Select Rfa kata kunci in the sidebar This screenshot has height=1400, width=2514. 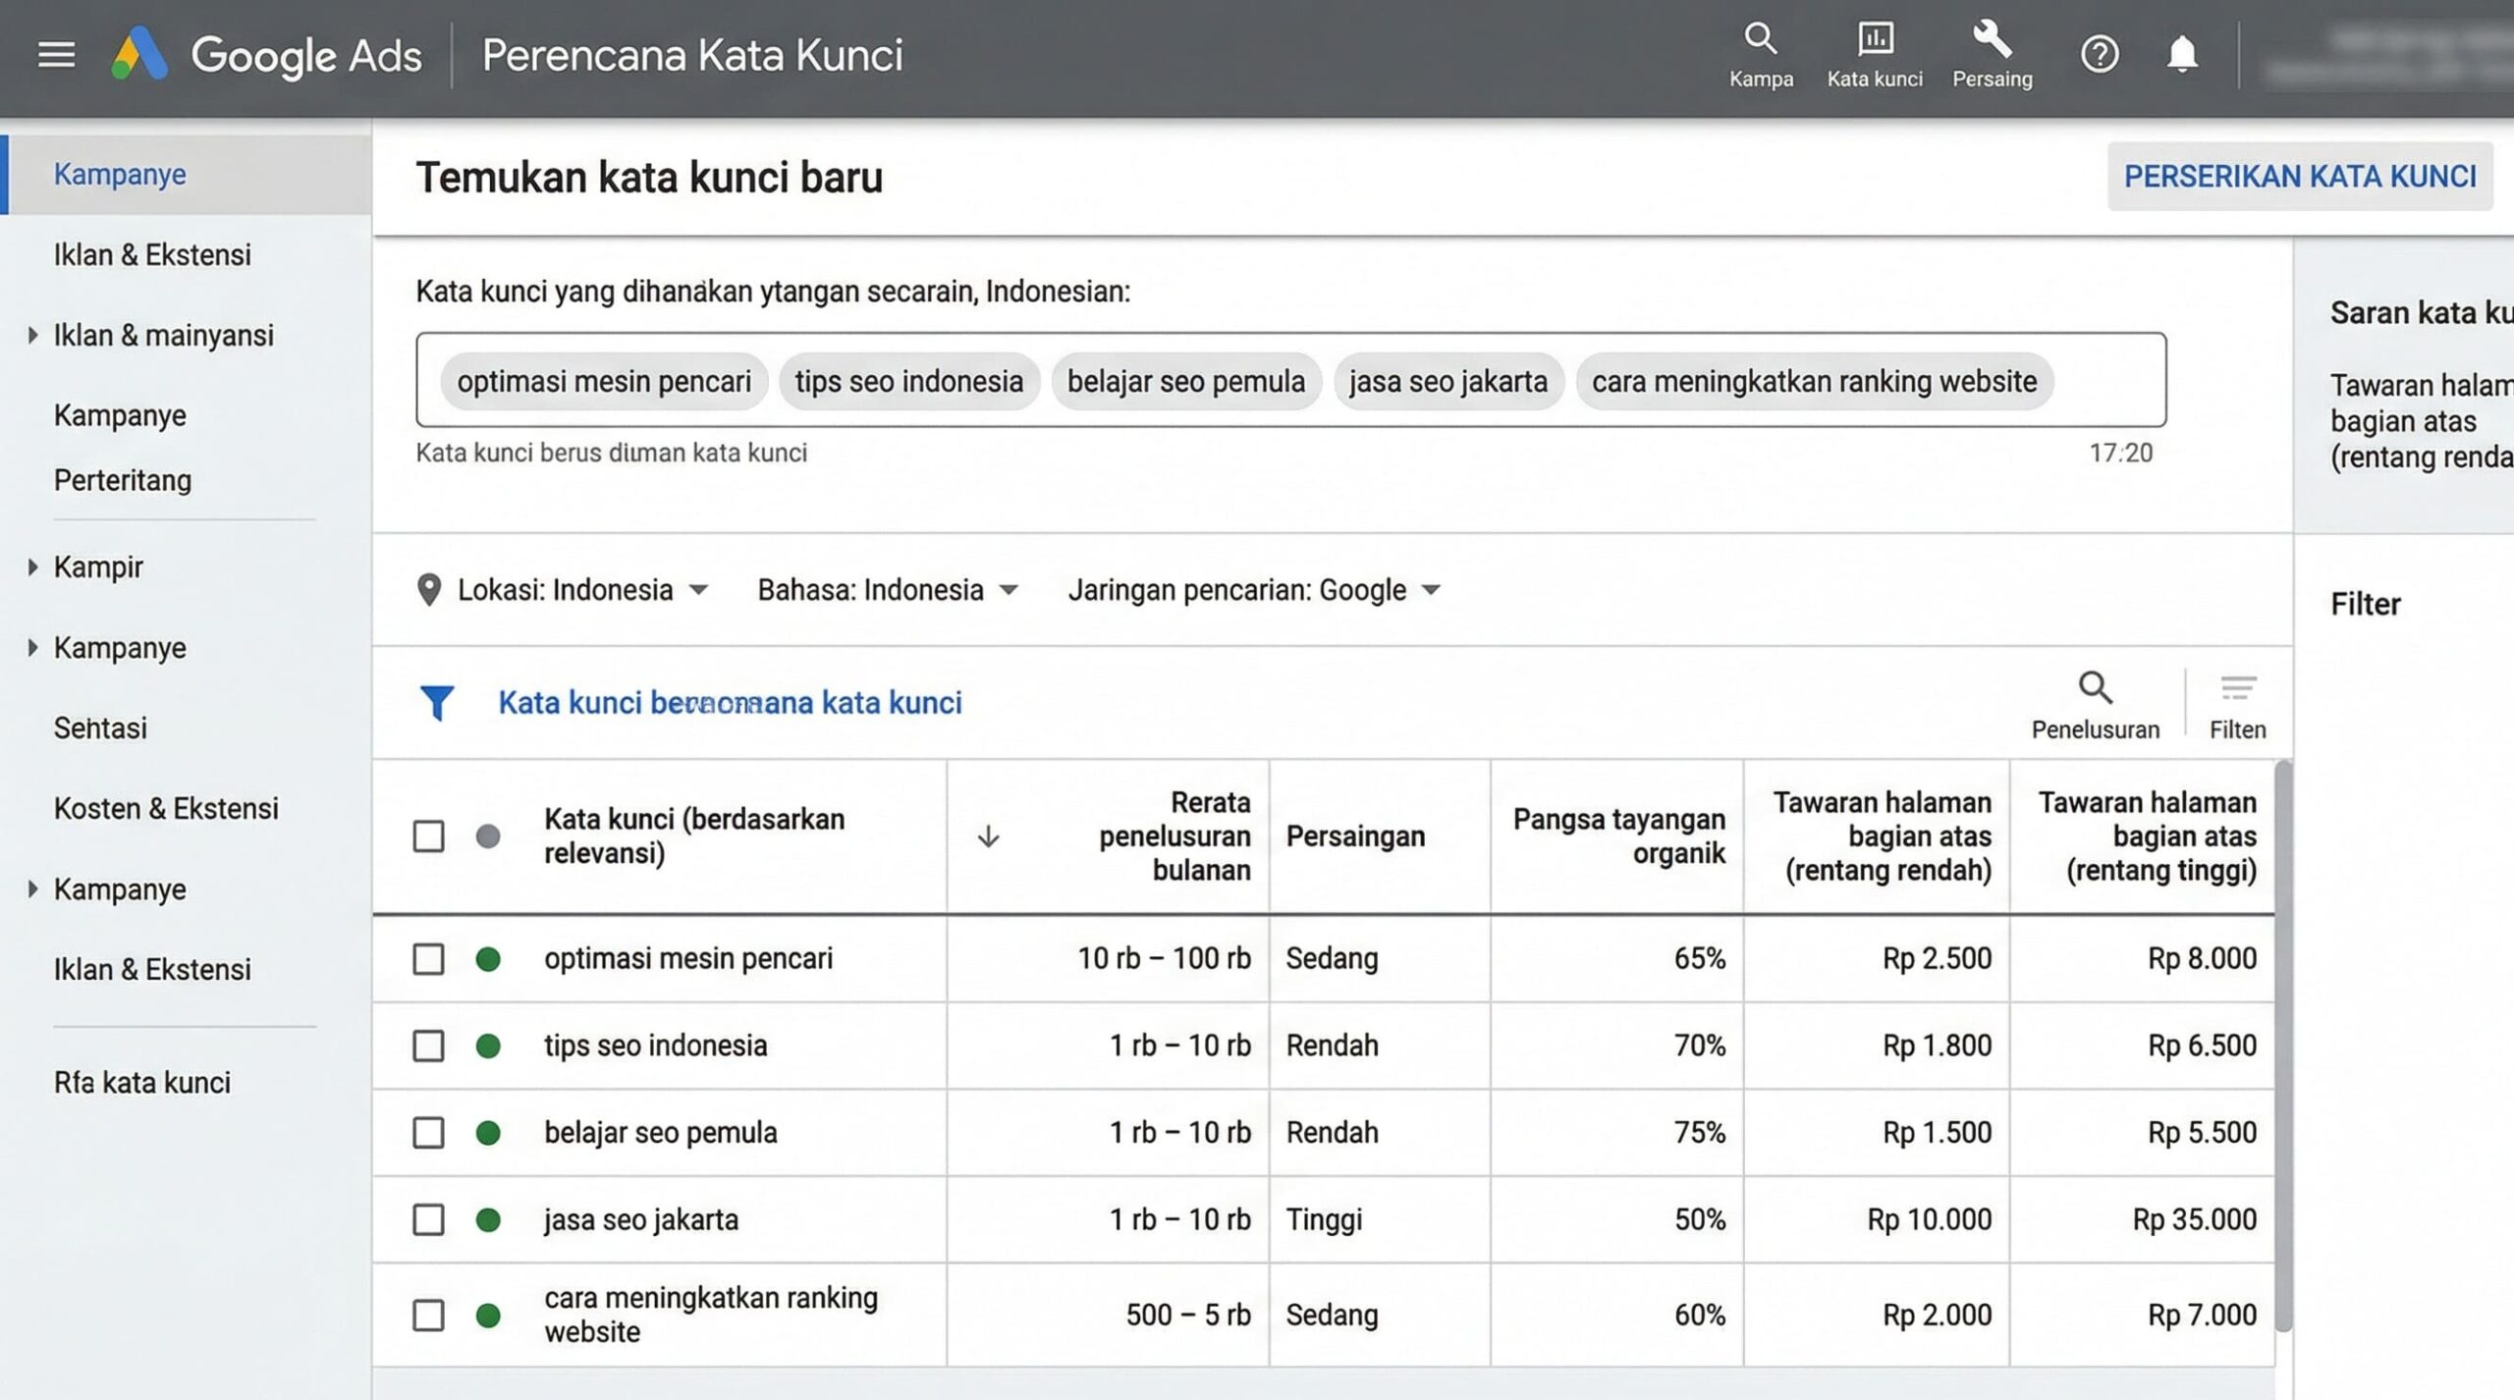tap(142, 1082)
